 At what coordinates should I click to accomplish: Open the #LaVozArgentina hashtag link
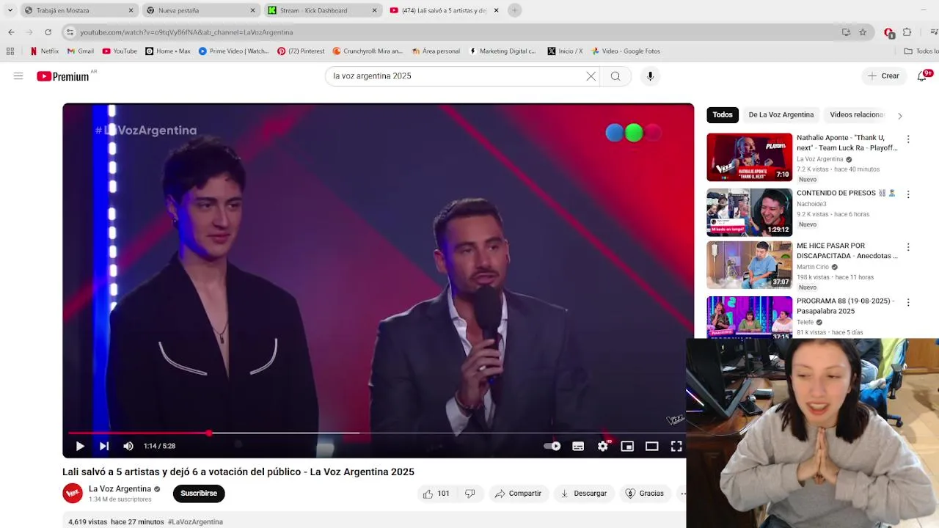(x=195, y=522)
